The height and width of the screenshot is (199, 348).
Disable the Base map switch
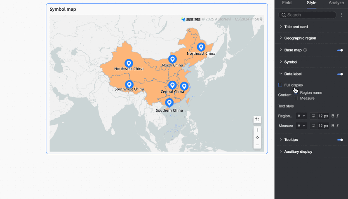click(340, 50)
